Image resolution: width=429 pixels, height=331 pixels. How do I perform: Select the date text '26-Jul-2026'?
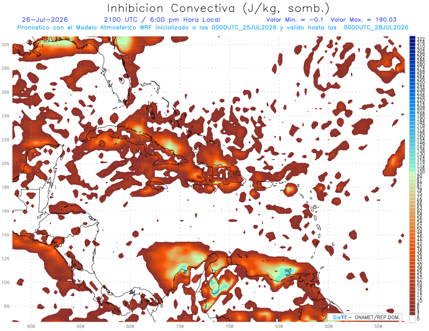pyautogui.click(x=45, y=20)
